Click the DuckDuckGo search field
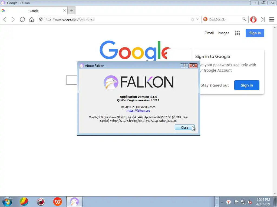Screen dimensions: 277x207 [225, 19]
